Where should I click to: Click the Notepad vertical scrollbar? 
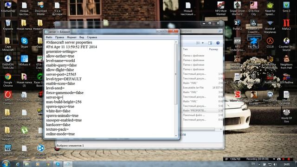pyautogui.click(x=176, y=74)
